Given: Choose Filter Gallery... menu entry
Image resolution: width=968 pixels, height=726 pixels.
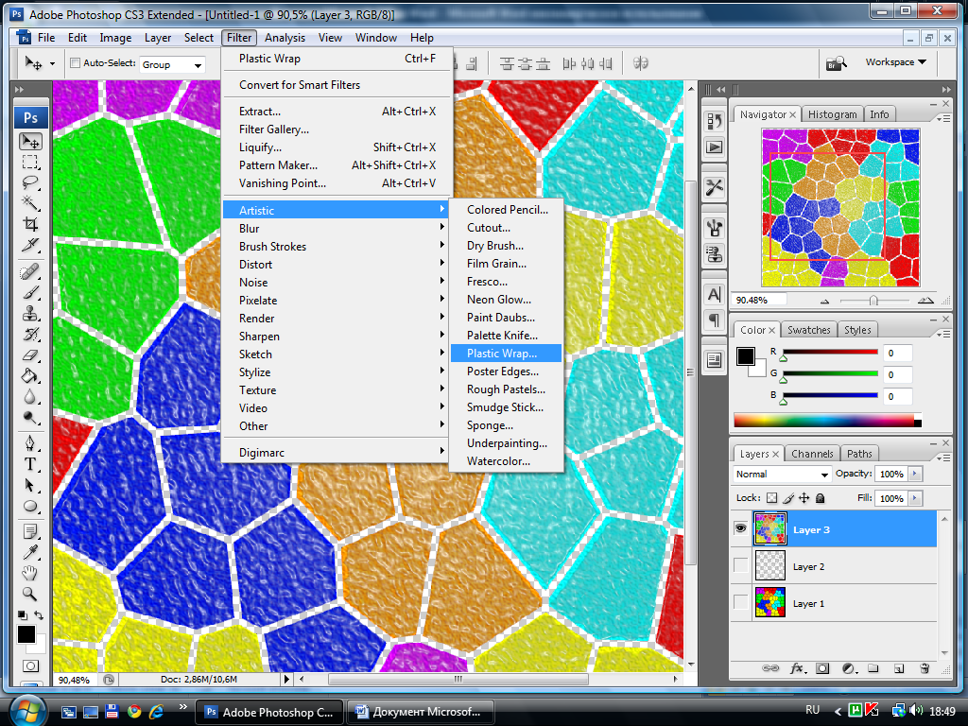Looking at the screenshot, I should point(337,129).
